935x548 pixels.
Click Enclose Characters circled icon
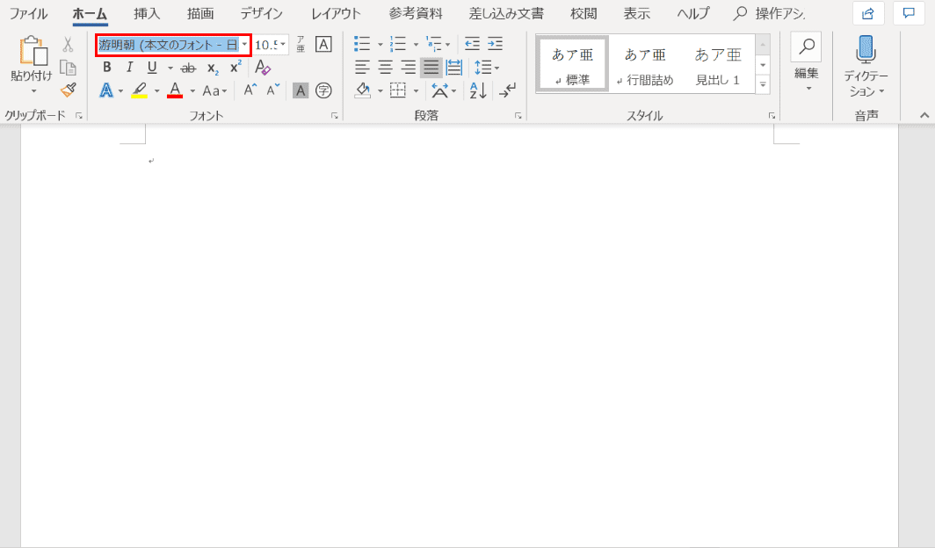pos(323,90)
